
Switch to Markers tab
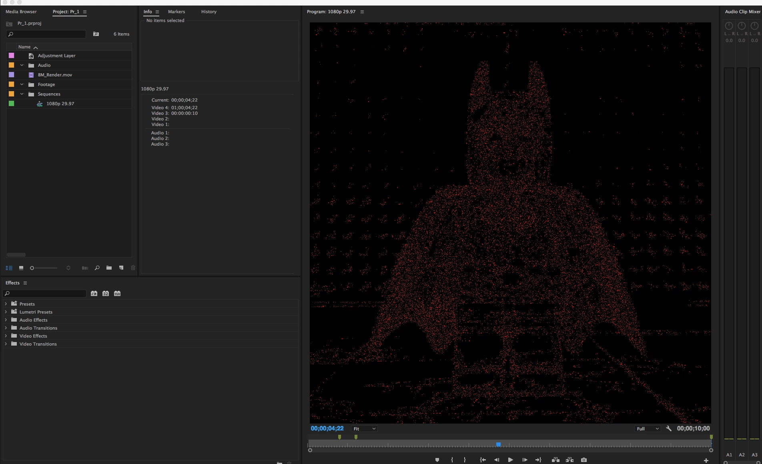(176, 12)
